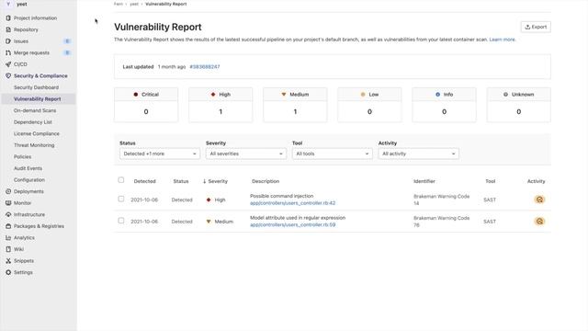Click Brakeman Warning Code 14 identifier
Screen dimensions: 588x331
click(441, 200)
